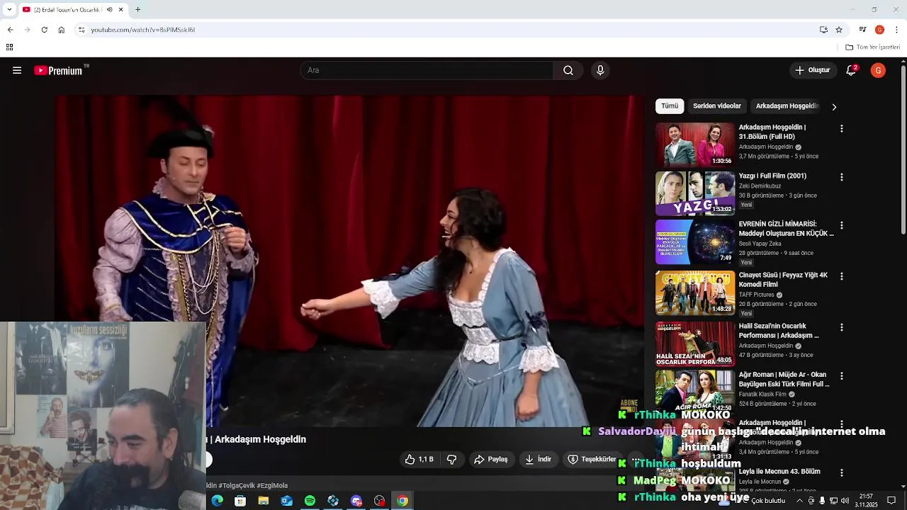Image resolution: width=907 pixels, height=510 pixels.
Task: Click the #EzgiMola hashtag
Action: pyautogui.click(x=272, y=485)
